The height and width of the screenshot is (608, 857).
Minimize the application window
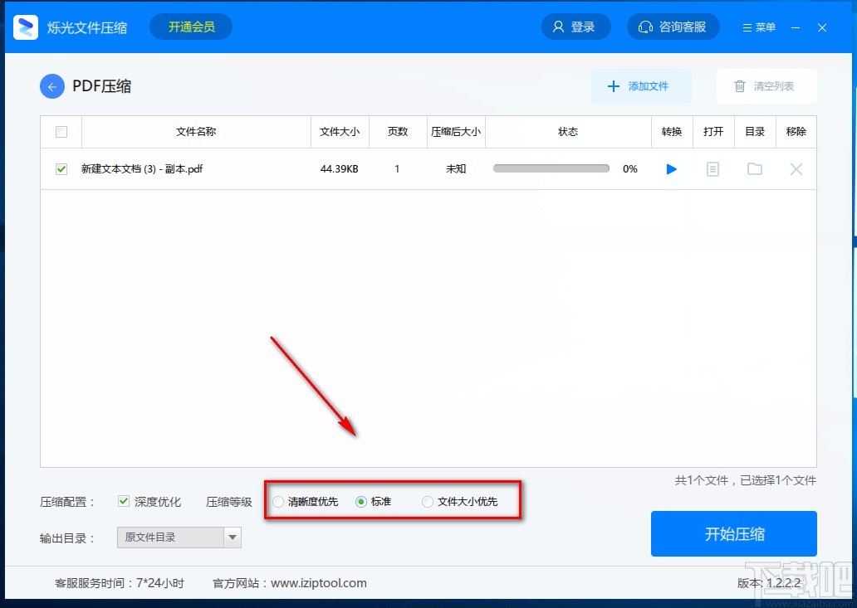(796, 27)
